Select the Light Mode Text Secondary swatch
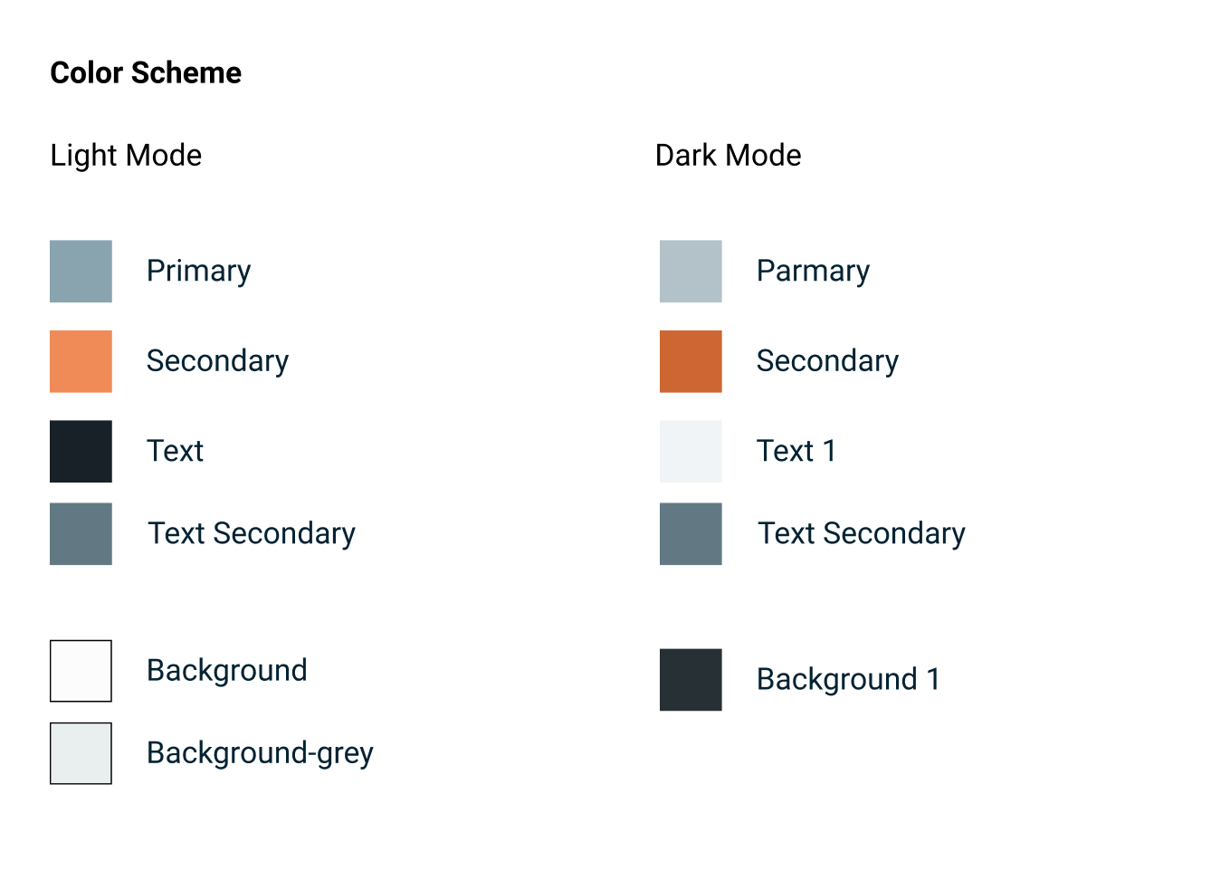The width and height of the screenshot is (1211, 880). pos(81,533)
